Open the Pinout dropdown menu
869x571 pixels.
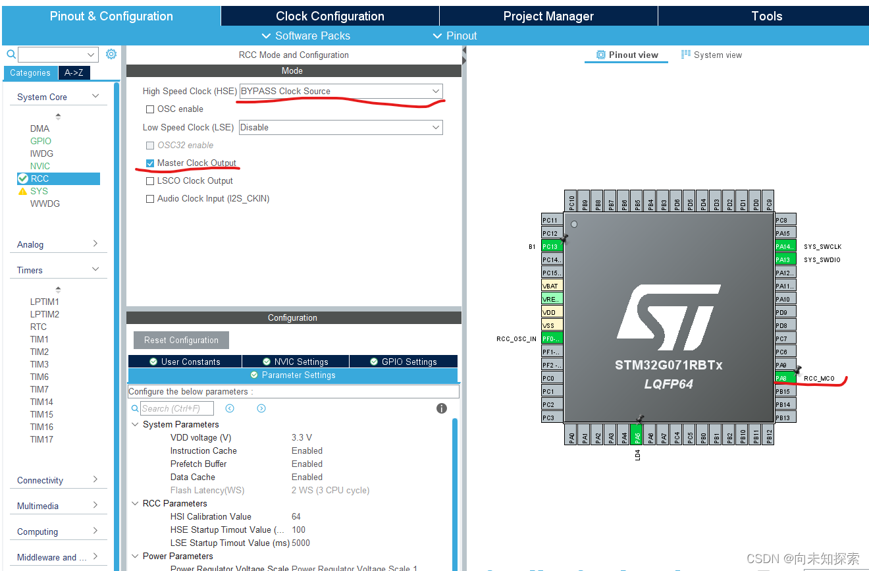[x=455, y=36]
